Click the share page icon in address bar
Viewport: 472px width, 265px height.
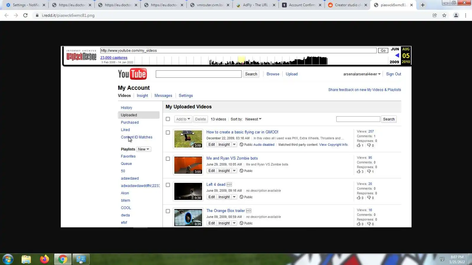(x=435, y=15)
